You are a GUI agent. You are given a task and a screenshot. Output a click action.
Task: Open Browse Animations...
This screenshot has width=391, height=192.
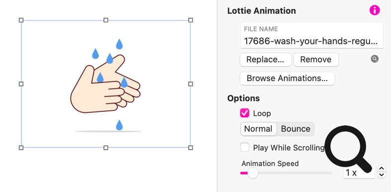tap(287, 79)
